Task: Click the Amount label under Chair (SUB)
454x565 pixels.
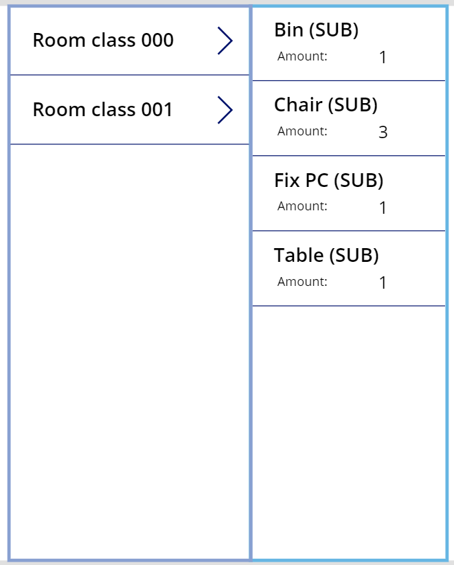Action: coord(302,131)
